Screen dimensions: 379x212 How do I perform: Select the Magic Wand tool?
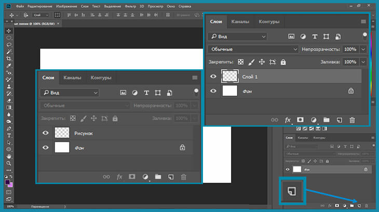(x=9, y=52)
